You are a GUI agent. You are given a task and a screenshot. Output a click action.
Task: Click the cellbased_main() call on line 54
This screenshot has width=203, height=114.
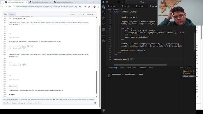click(x=121, y=59)
